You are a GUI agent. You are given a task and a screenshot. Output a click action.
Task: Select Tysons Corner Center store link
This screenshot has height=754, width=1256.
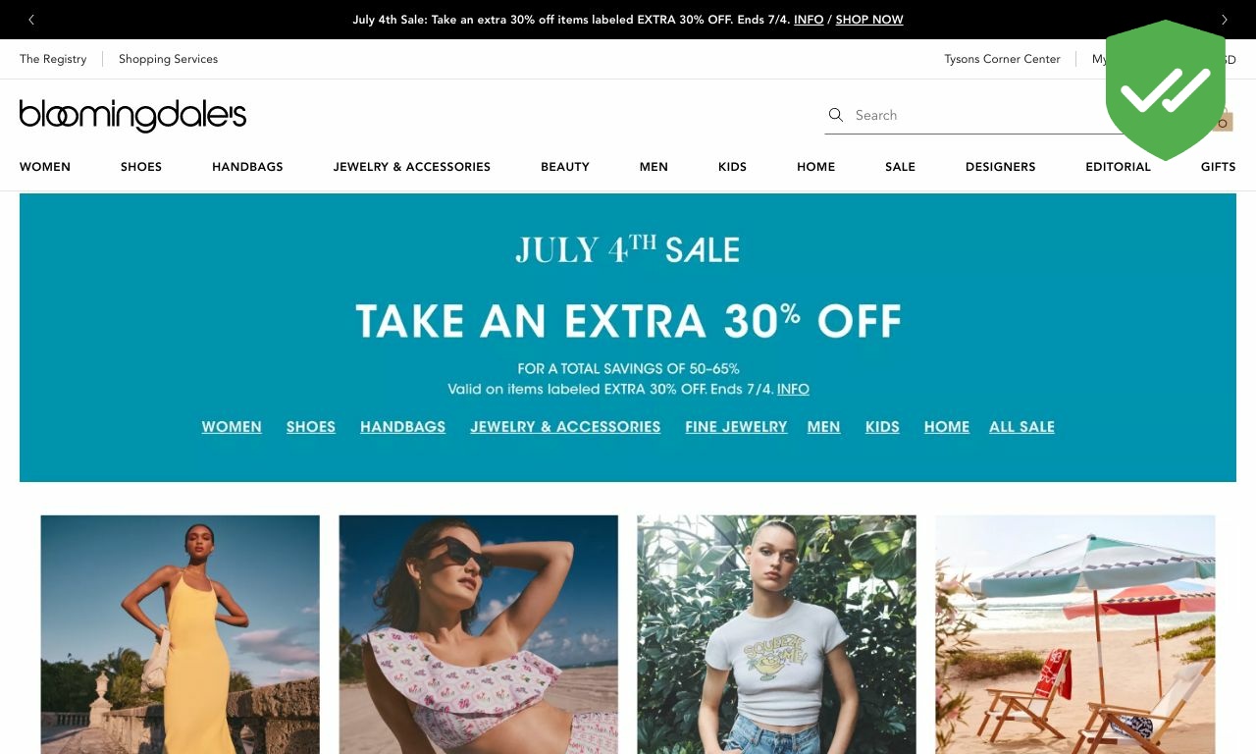pyautogui.click(x=1002, y=59)
